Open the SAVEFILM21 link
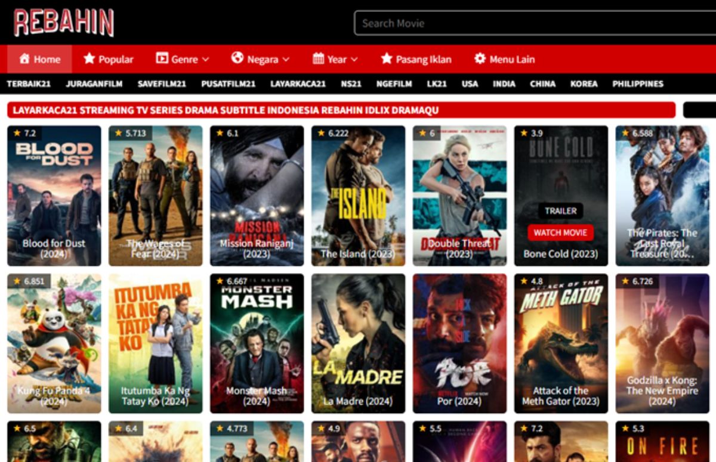This screenshot has height=462, width=716. click(x=162, y=84)
